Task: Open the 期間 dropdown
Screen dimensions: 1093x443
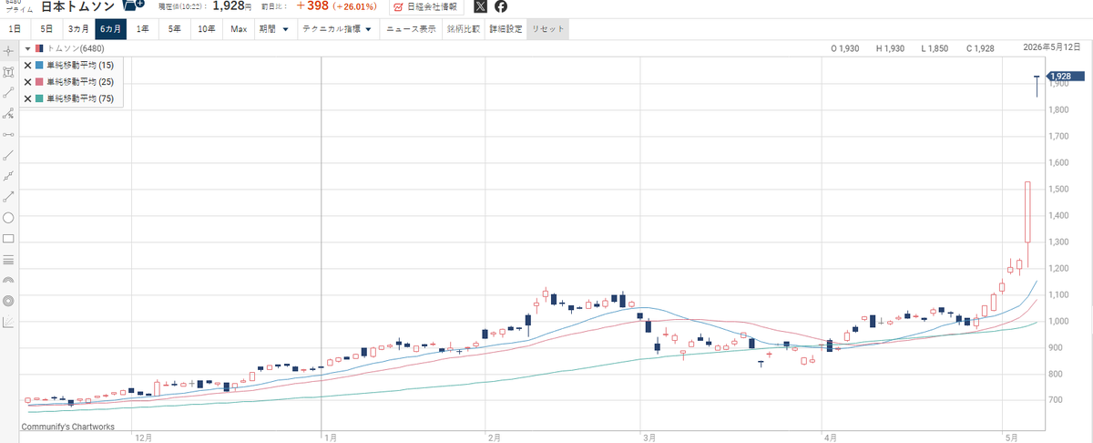Action: click(273, 29)
